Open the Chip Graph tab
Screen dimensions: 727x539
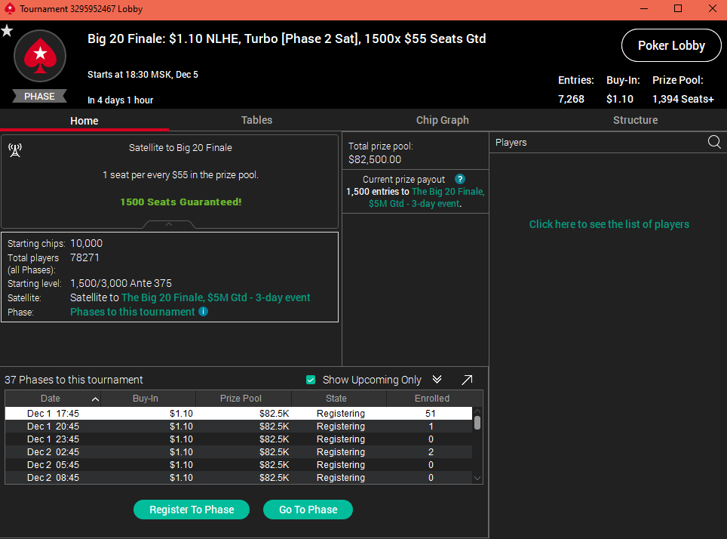(x=442, y=120)
